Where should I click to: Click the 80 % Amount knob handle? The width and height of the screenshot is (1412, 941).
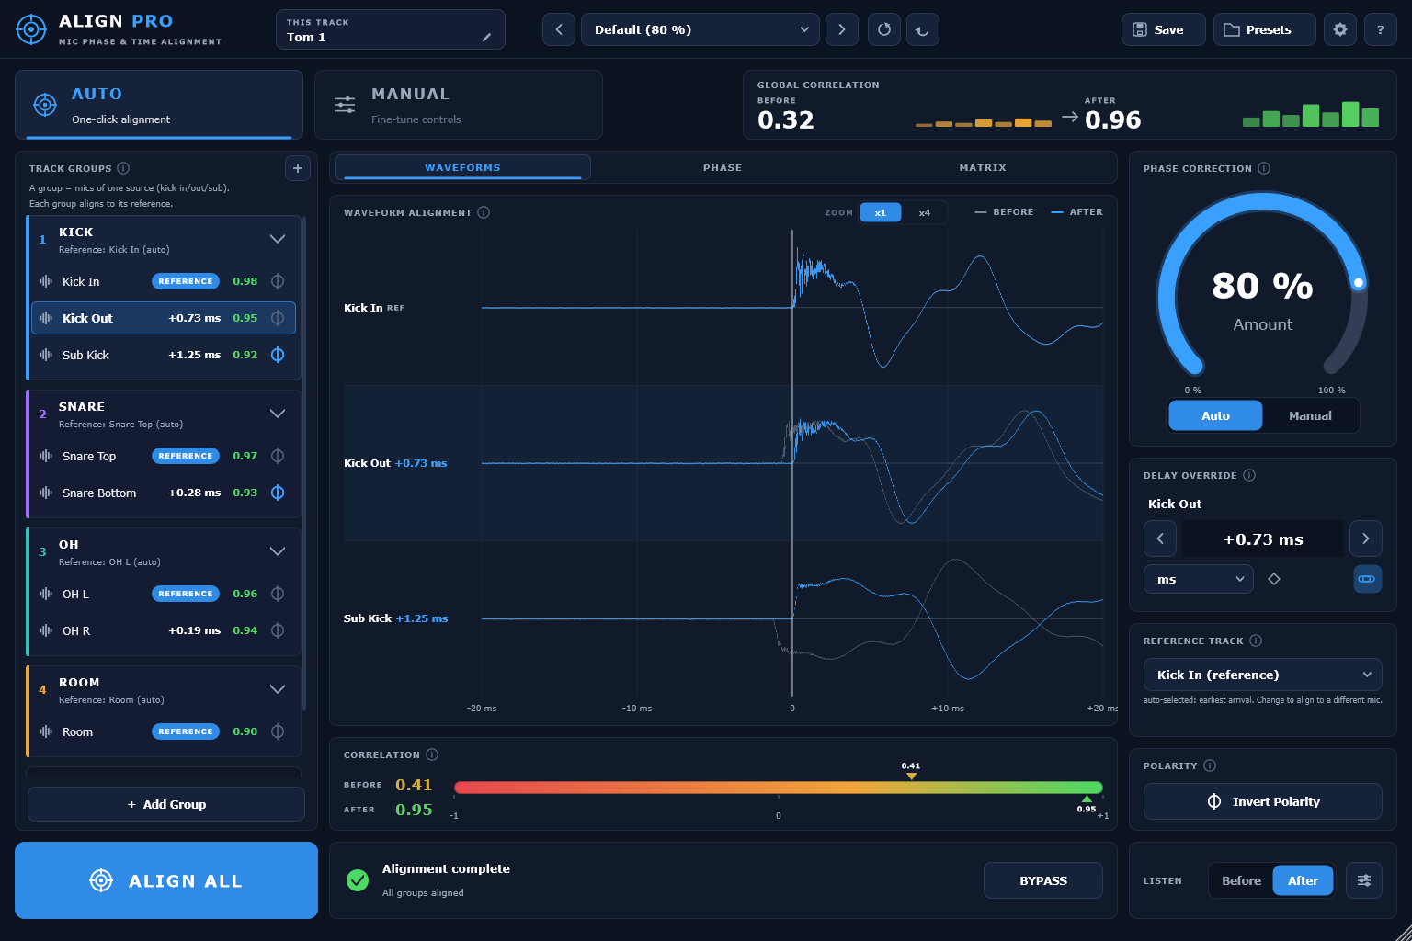[1359, 282]
